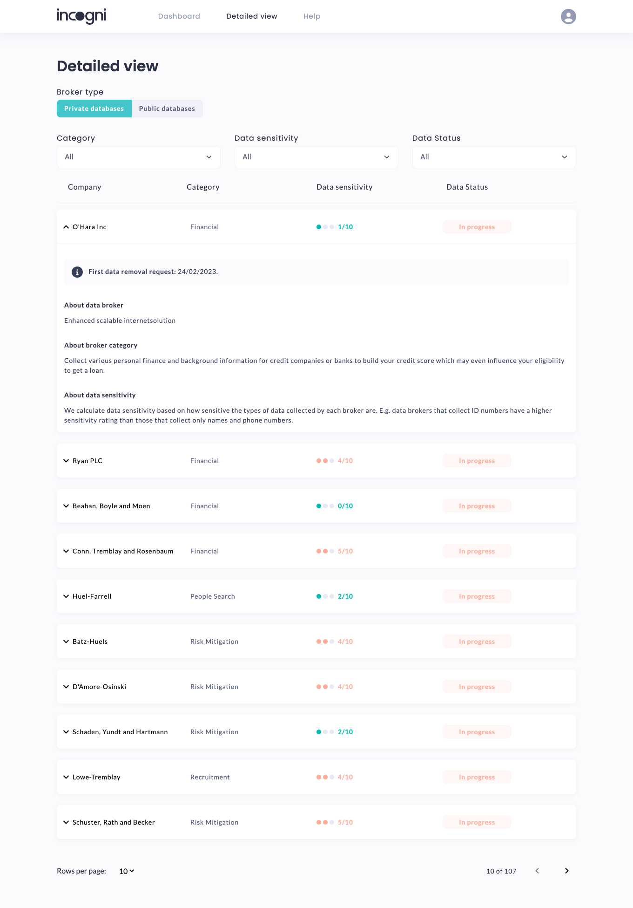Click In progress badge for Huel-Farrell
The image size is (633, 908).
(477, 596)
